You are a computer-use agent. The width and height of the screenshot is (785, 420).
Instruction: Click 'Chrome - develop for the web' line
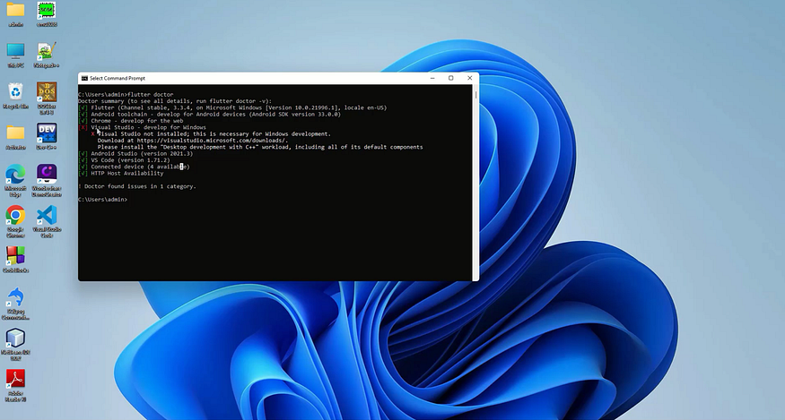pyautogui.click(x=131, y=121)
